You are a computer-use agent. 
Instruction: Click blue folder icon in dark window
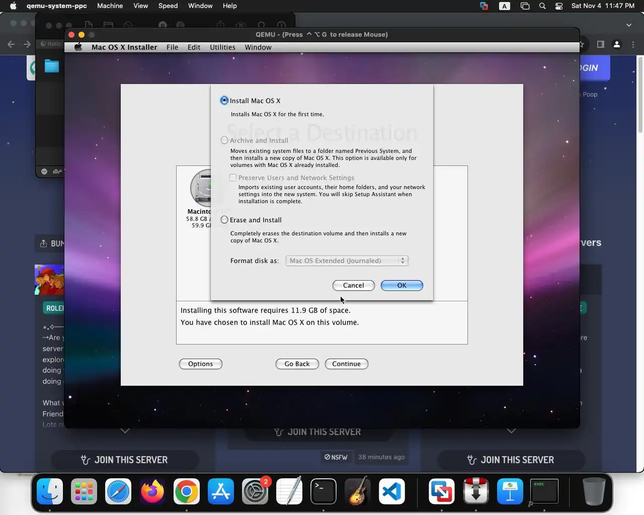(51, 66)
